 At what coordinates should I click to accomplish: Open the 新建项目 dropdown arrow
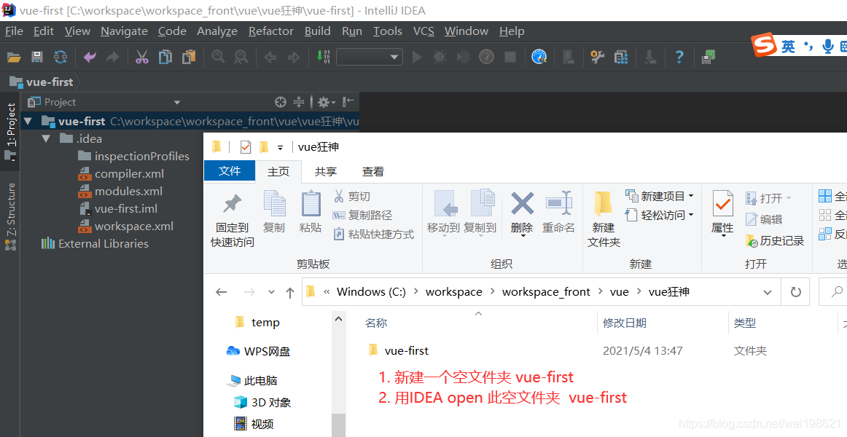coord(690,195)
